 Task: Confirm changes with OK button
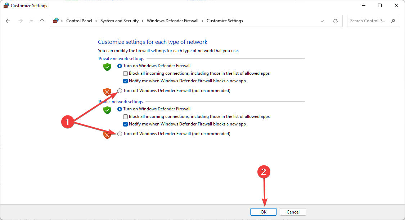264,212
